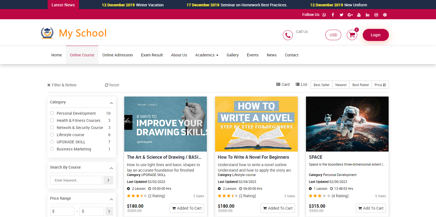
Task: Open the shopping cart icon
Action: pyautogui.click(x=352, y=35)
